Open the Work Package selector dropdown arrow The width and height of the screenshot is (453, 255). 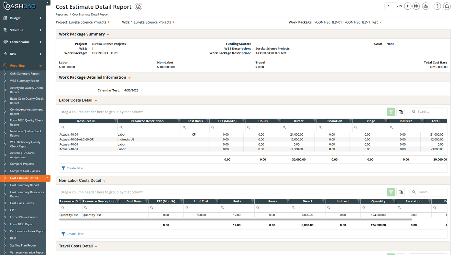click(381, 22)
